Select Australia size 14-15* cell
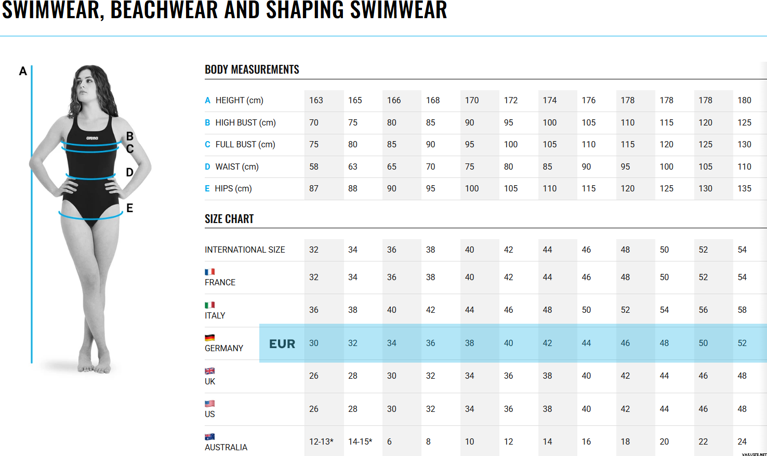 coord(360,441)
